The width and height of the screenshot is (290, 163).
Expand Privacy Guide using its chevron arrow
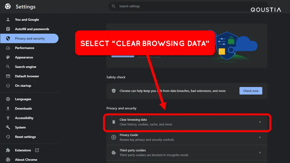tap(260, 137)
